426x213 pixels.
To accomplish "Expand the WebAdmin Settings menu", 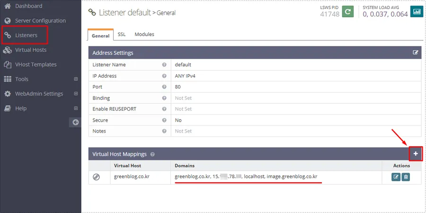I will pyautogui.click(x=76, y=94).
